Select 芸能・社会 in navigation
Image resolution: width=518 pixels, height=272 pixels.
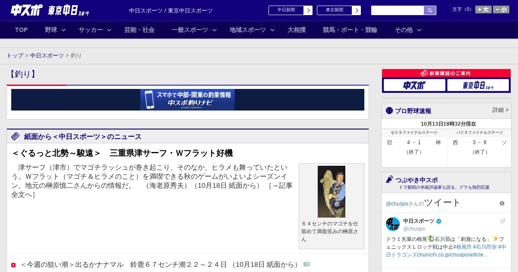[x=139, y=30]
